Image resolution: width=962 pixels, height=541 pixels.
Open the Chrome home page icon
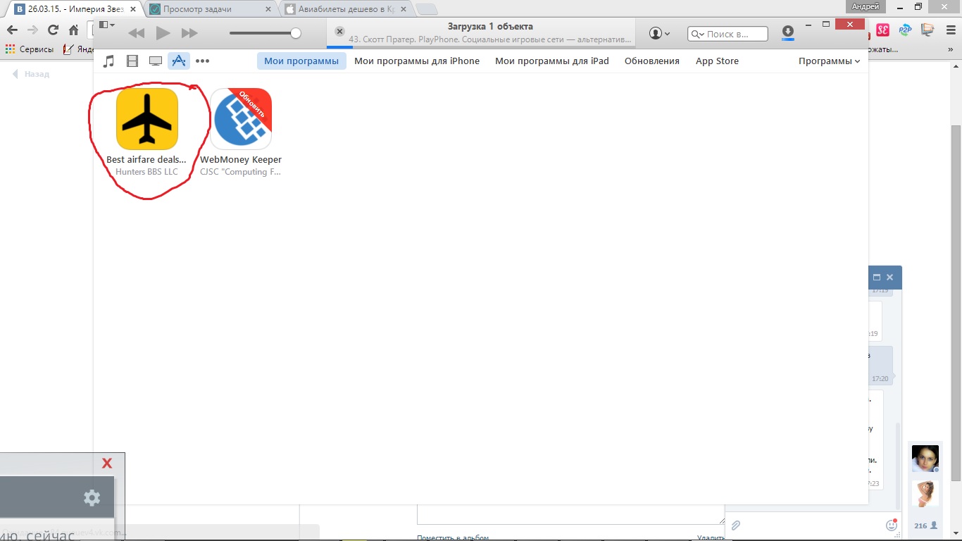73,30
